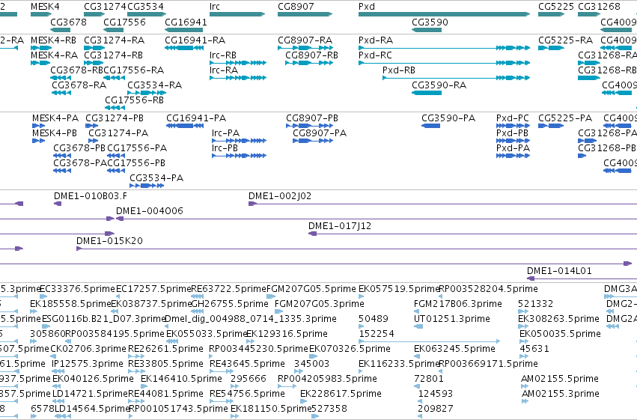Click EST EC33376.5prime
The height and width of the screenshot is (420, 637).
[78, 289]
